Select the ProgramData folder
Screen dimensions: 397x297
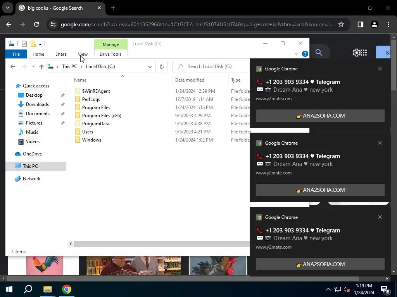[x=95, y=124]
